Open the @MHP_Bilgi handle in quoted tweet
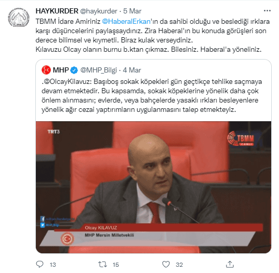The image size is (279, 273). pyautogui.click(x=99, y=70)
